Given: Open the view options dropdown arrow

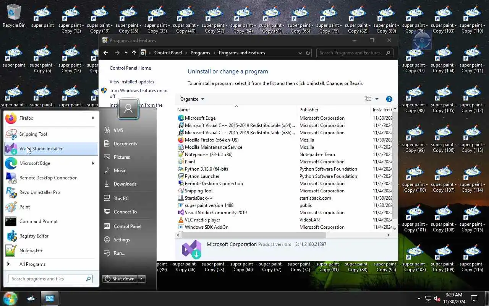Looking at the screenshot, I should coord(377,99).
